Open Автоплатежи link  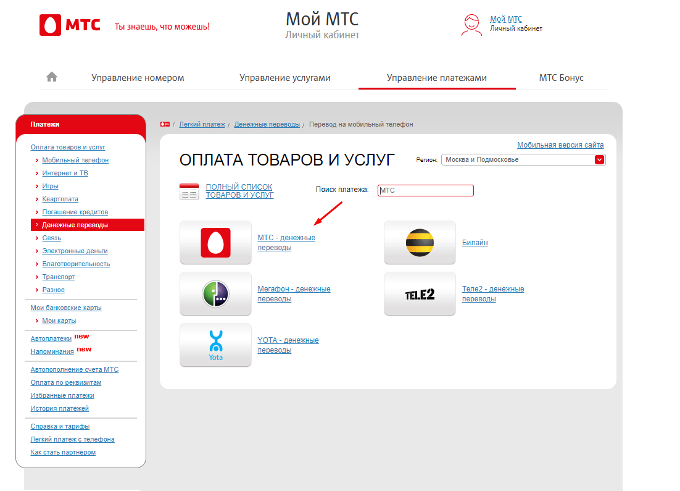[x=51, y=338]
